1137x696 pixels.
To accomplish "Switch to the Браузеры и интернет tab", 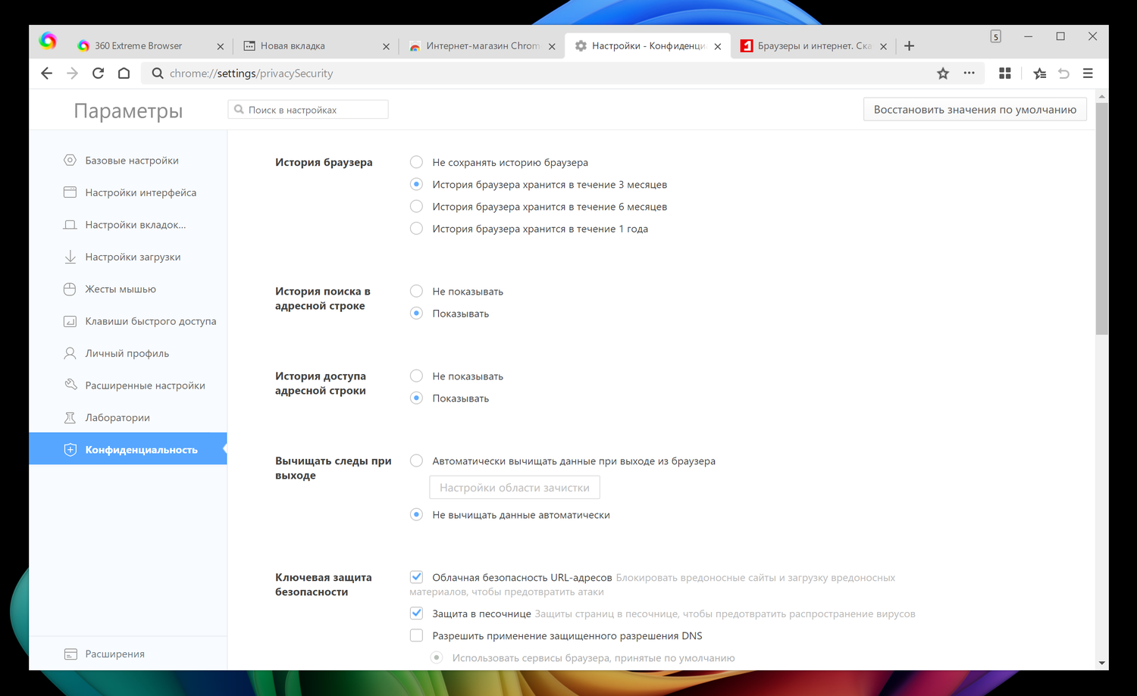I will pyautogui.click(x=814, y=46).
